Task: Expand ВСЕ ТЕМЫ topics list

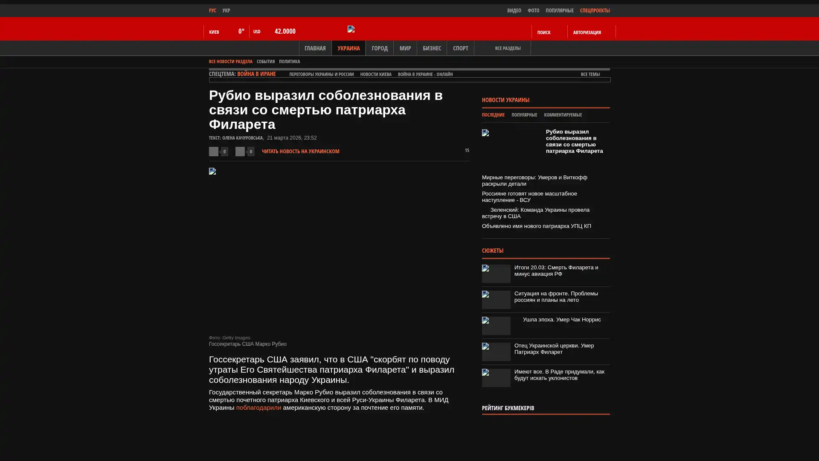Action: tap(590, 74)
